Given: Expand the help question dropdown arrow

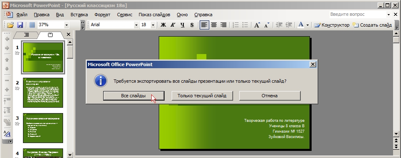Looking at the screenshot, I should (x=388, y=15).
